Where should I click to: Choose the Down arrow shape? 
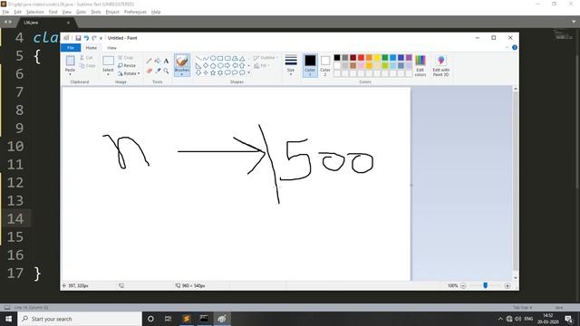198,72
